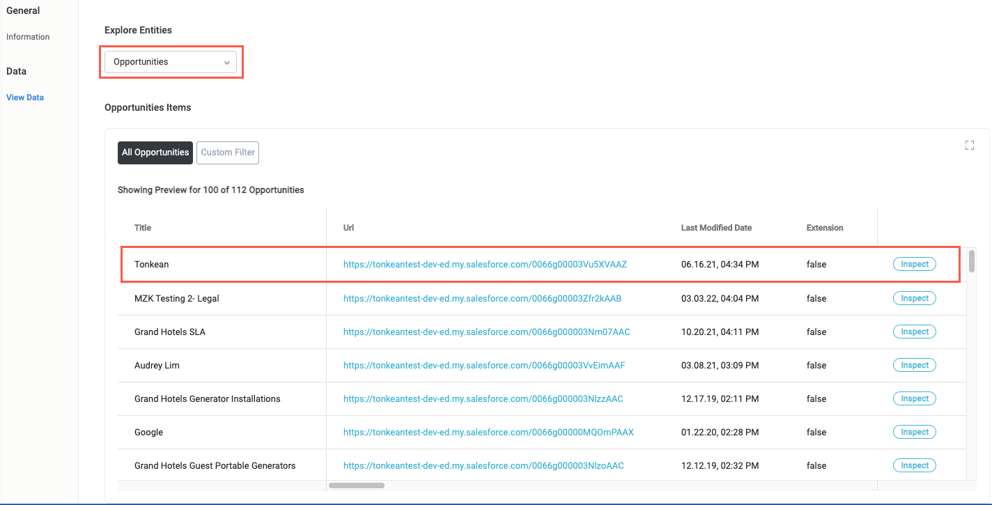The image size is (992, 505).
Task: Click the Last Modified Date column header
Action: click(716, 228)
